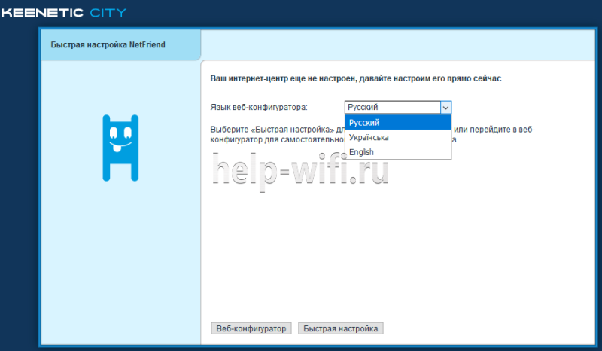Viewport: 602px width, 351px height.
Task: Click the language dropdown arrow
Action: 445,108
